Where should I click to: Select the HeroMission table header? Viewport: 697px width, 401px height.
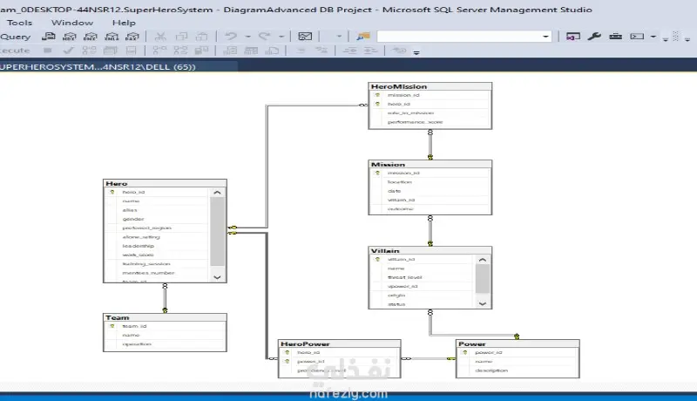pyautogui.click(x=429, y=87)
